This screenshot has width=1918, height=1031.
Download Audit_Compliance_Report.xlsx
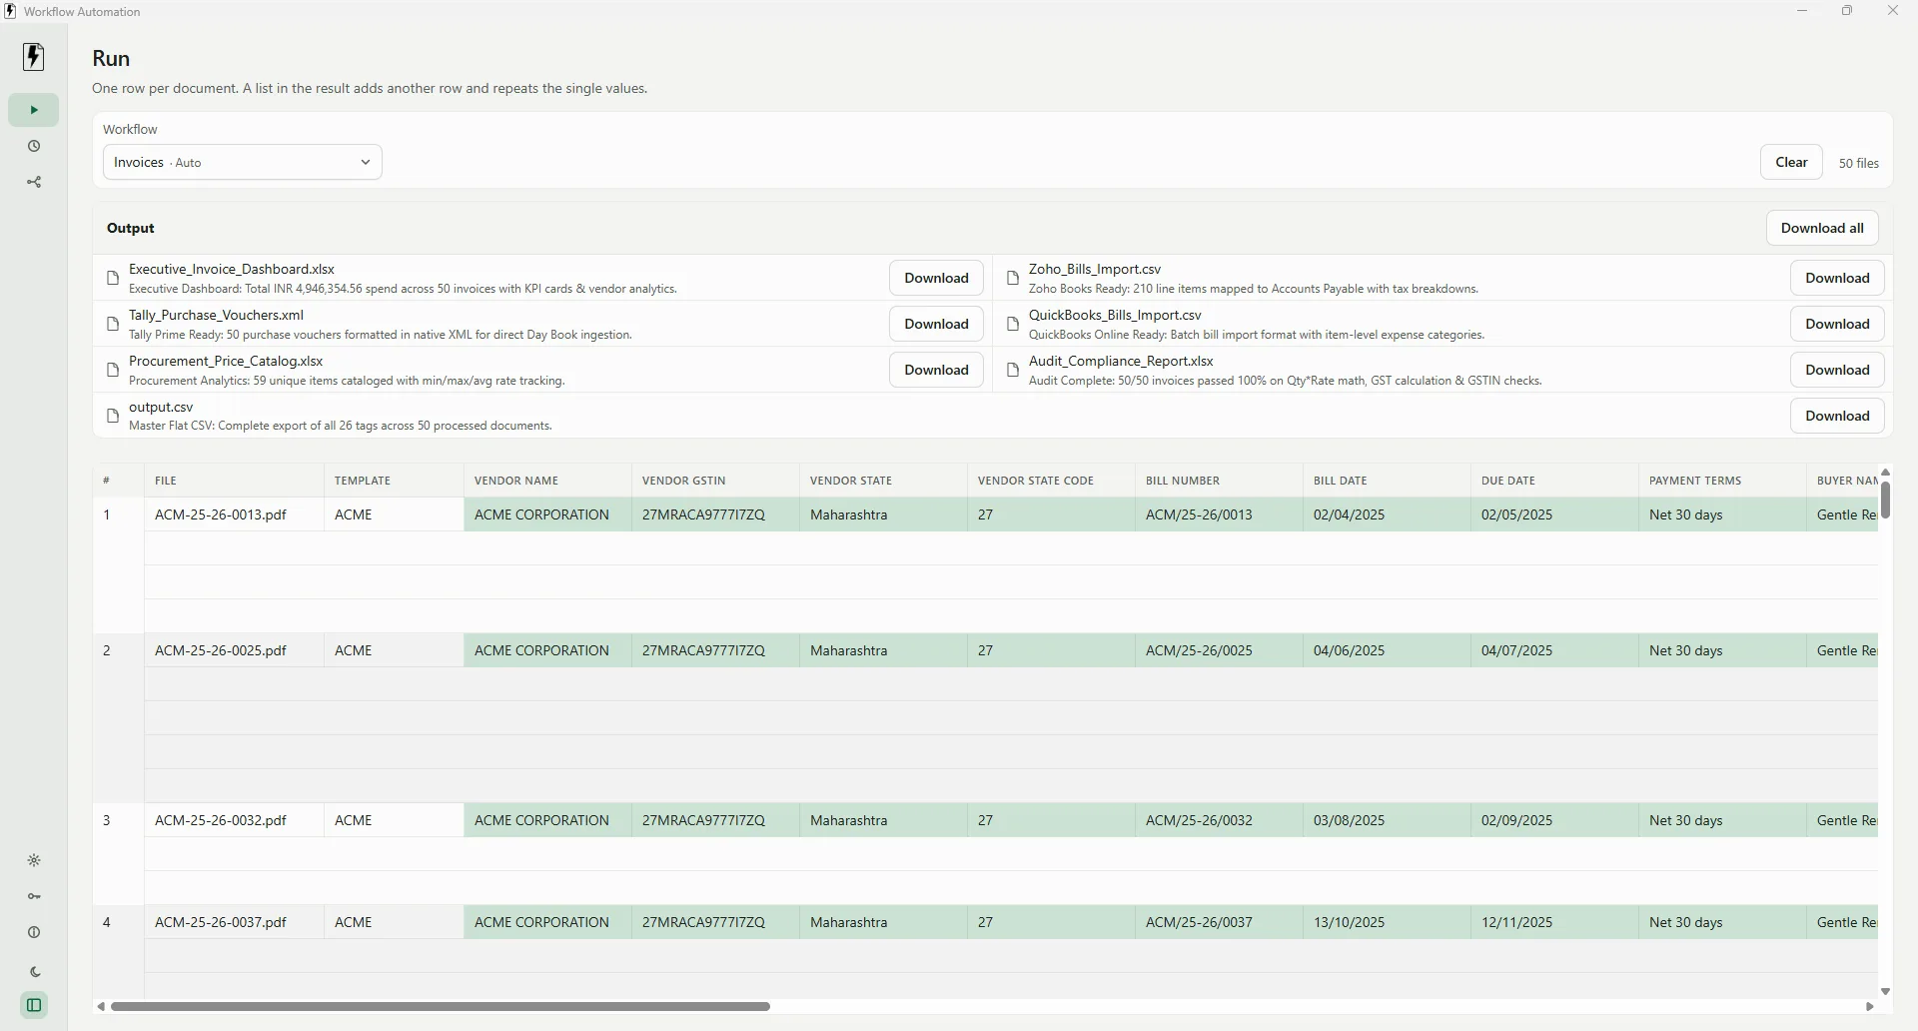pyautogui.click(x=1837, y=370)
